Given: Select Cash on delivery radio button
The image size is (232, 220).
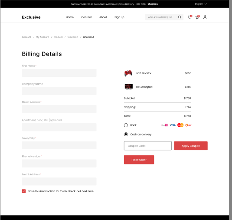Looking at the screenshot, I should [x=126, y=134].
